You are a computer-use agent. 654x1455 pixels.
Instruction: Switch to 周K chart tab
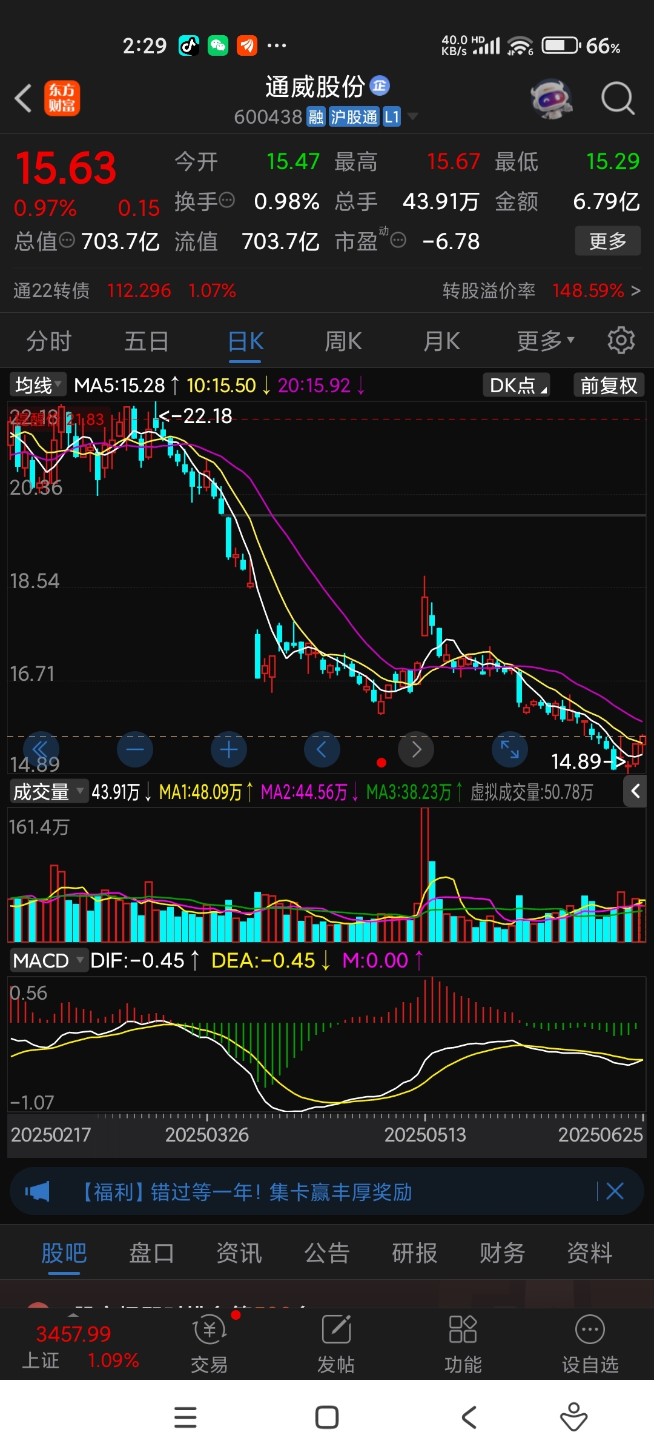pos(343,341)
